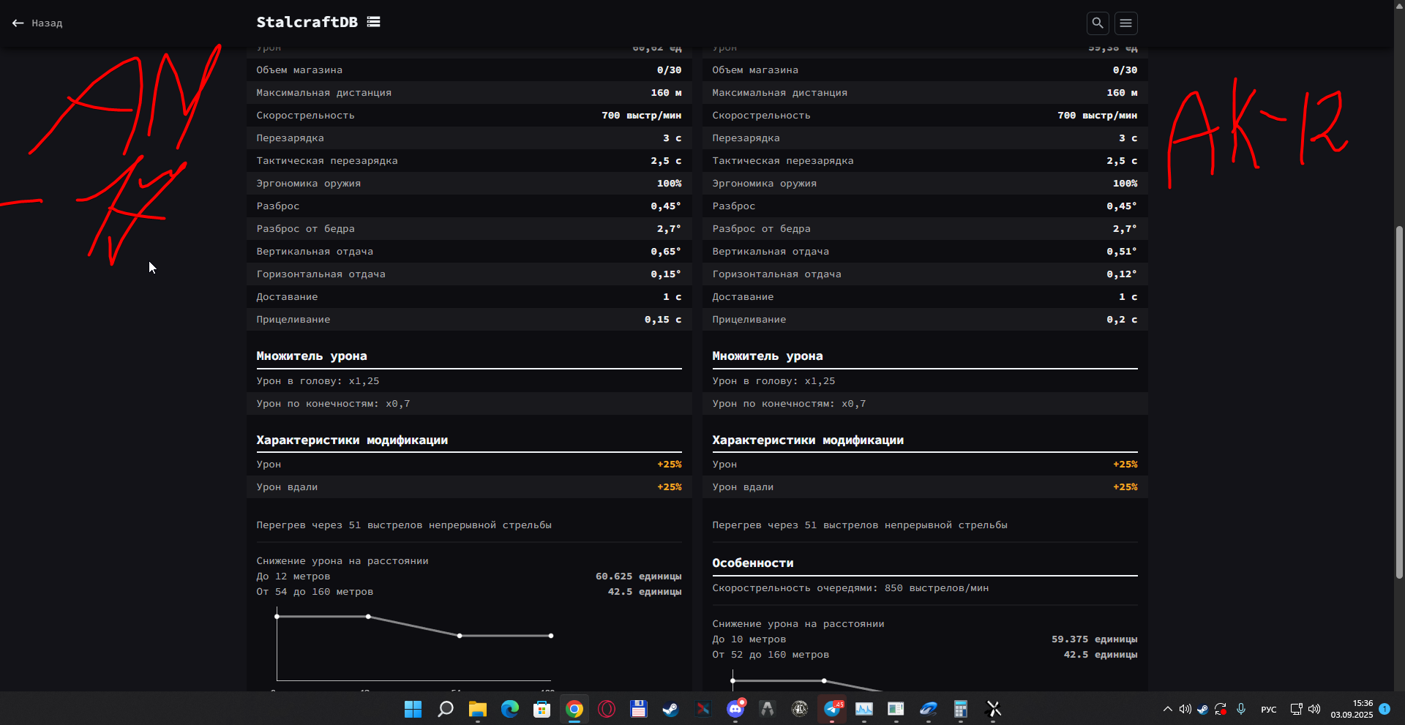
Task: Open taskbar search magnifier
Action: 446,709
